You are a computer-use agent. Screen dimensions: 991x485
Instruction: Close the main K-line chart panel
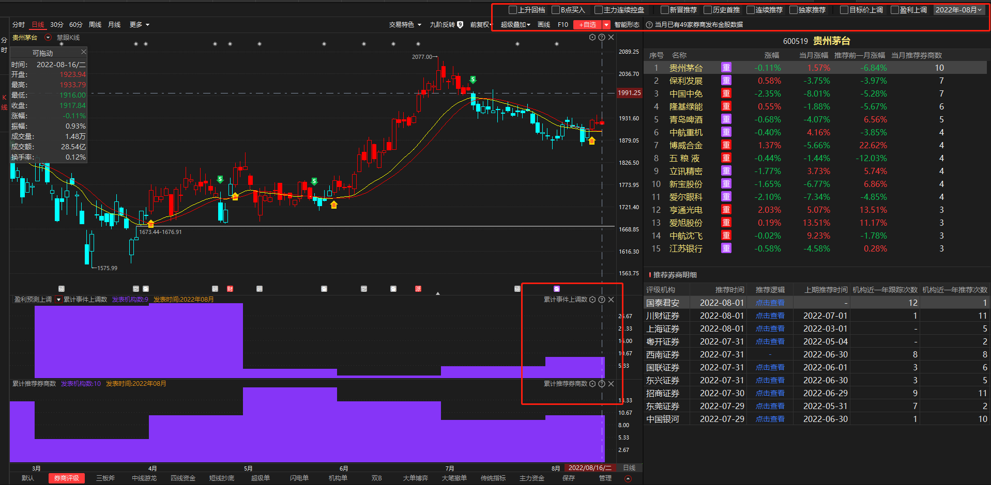[x=611, y=37]
